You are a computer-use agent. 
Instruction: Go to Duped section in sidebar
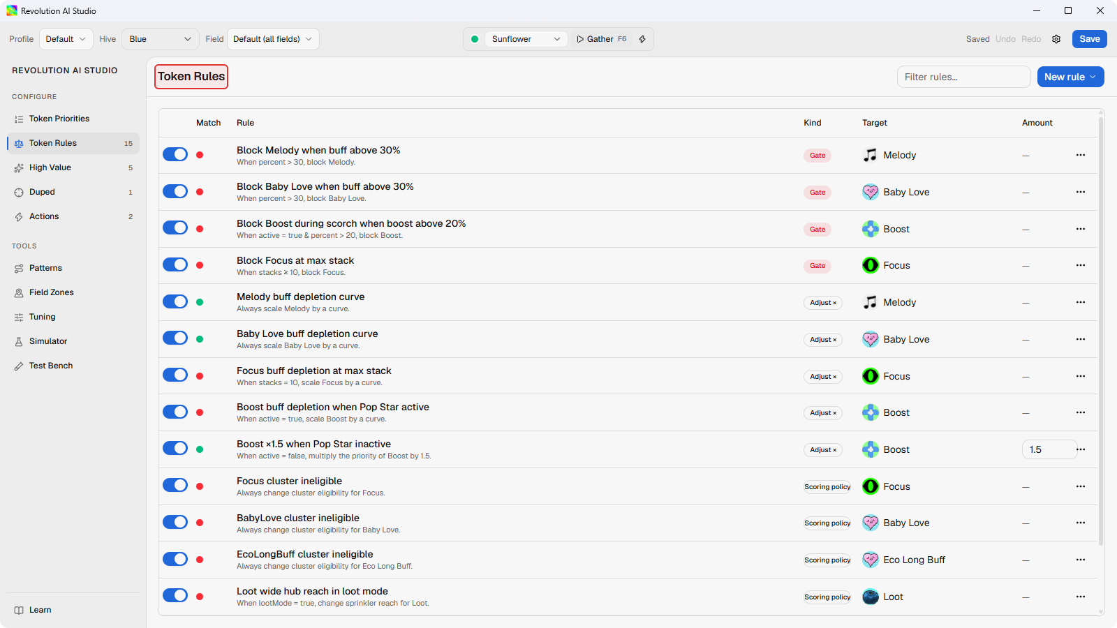coord(73,192)
